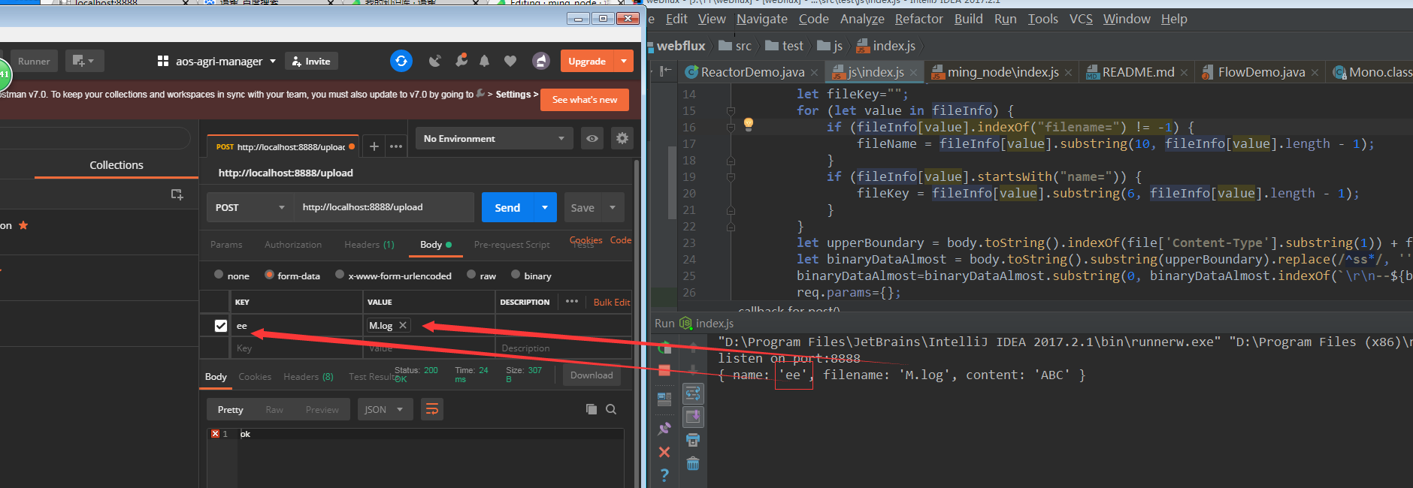
Task: Click the Code link
Action: click(621, 239)
